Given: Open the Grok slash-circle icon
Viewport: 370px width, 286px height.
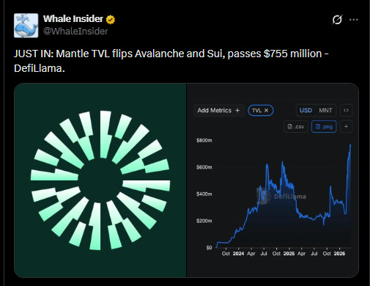Looking at the screenshot, I should point(337,20).
